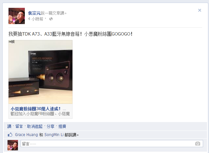Dismiss the post with the X icon
Viewport: 209px width, 153px height.
pos(200,10)
